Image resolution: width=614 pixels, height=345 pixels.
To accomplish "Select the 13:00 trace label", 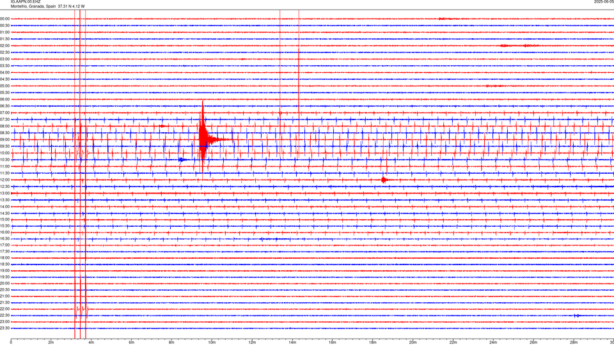I will pyautogui.click(x=4, y=193).
